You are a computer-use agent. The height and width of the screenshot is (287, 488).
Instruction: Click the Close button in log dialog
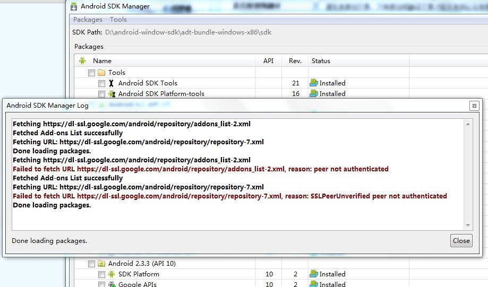461,241
